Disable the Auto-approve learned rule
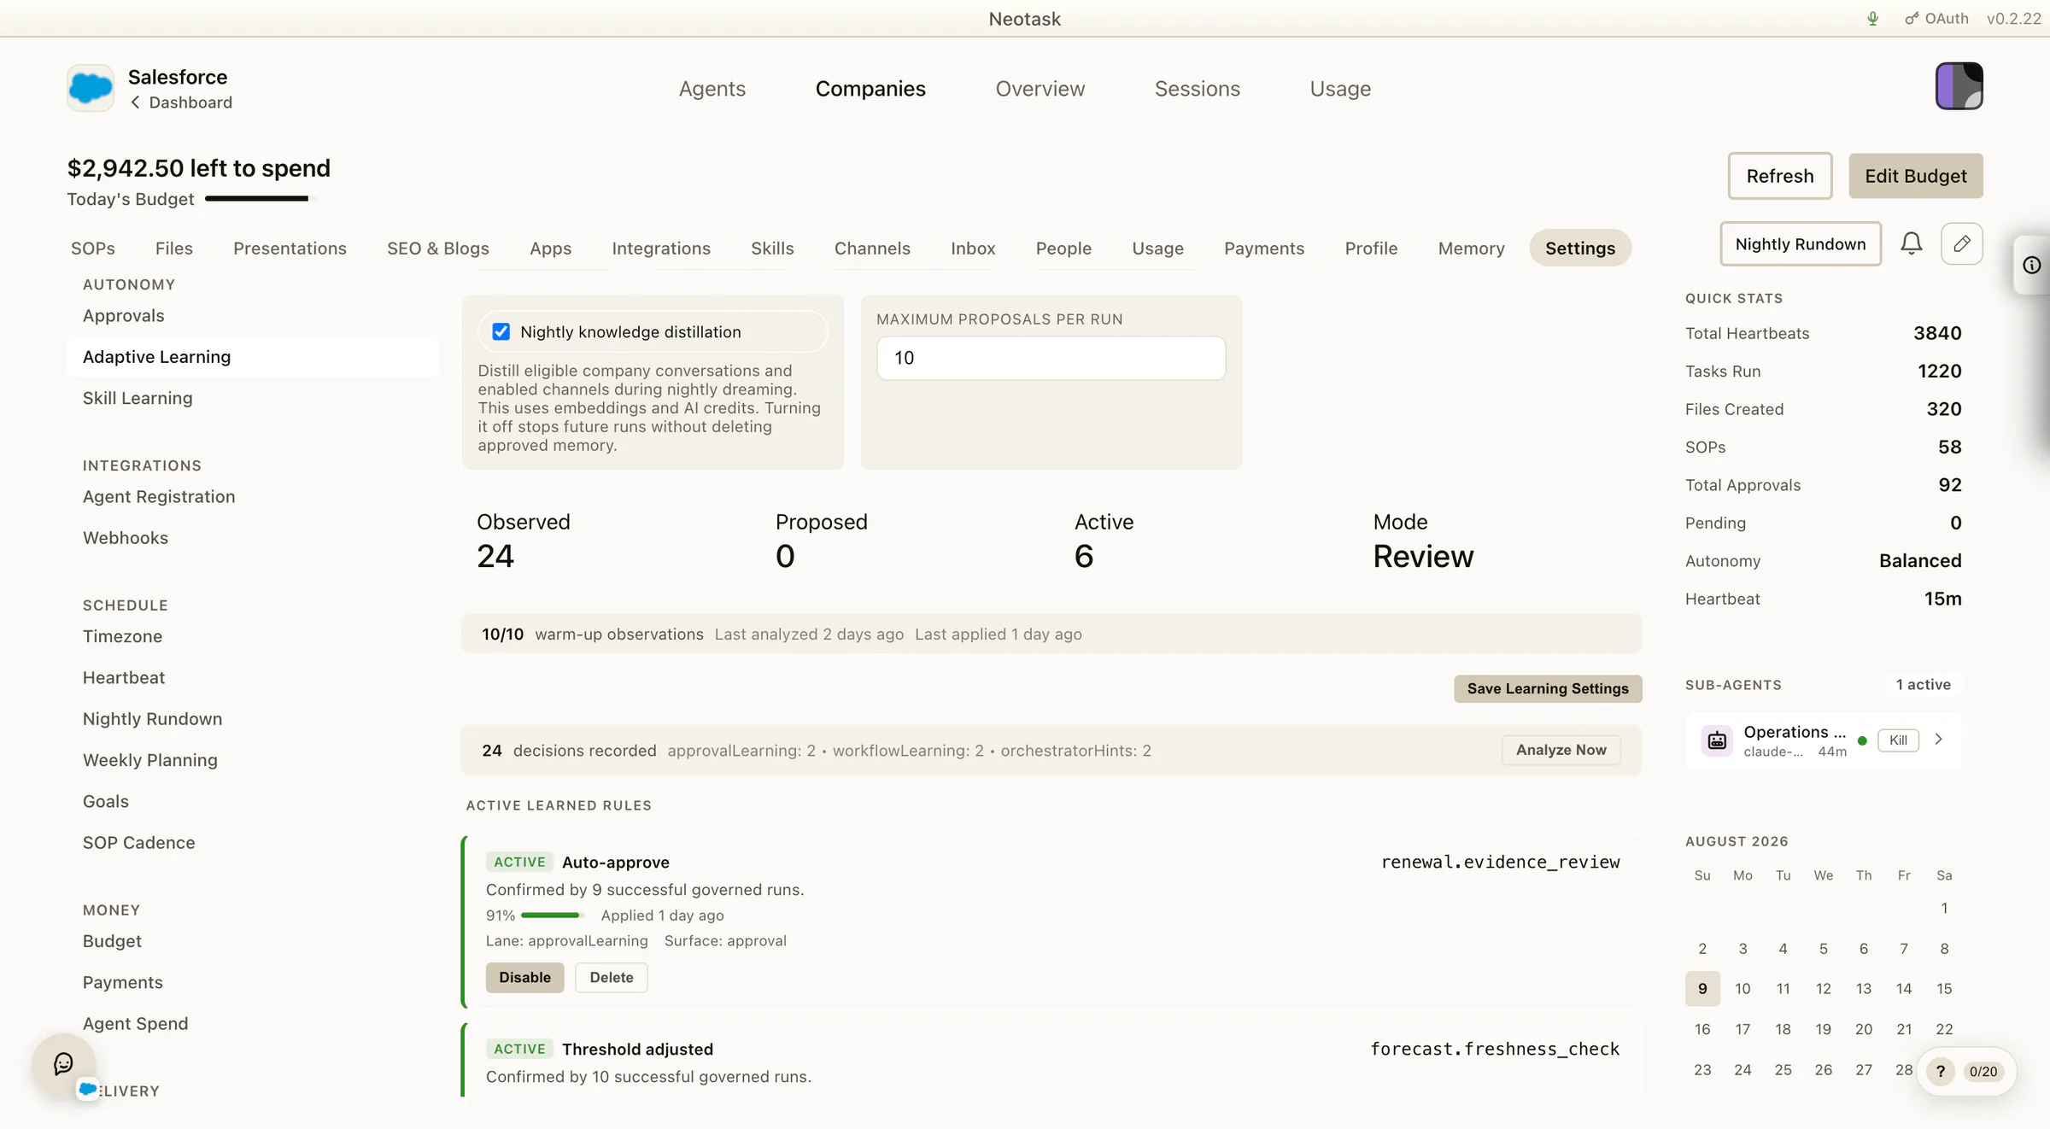This screenshot has width=2050, height=1129. [x=524, y=978]
